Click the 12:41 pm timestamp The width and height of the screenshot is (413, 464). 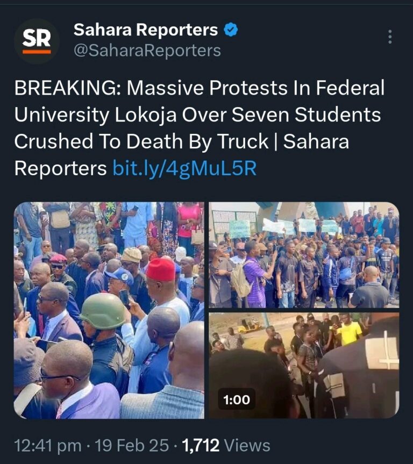click(48, 445)
